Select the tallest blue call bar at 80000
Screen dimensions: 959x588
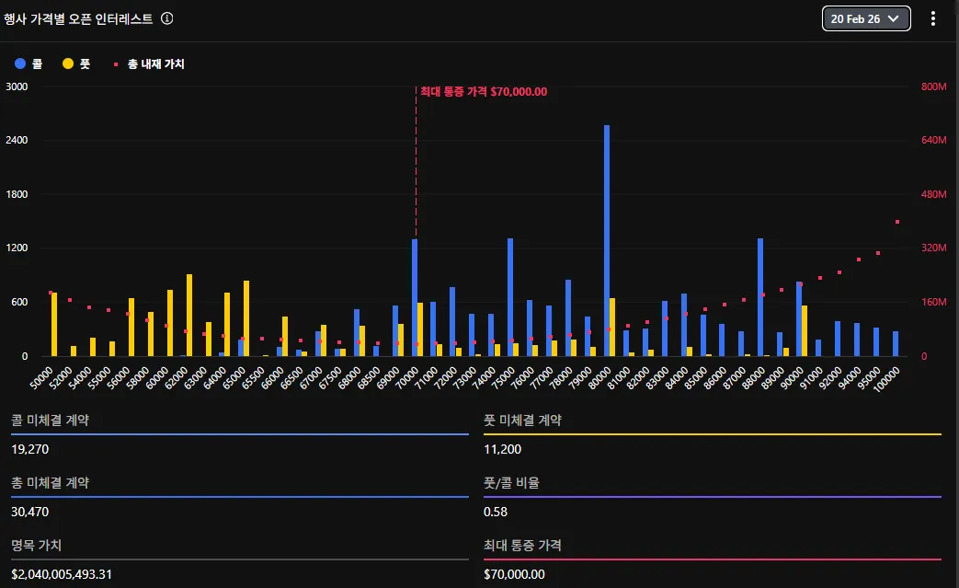[x=607, y=241]
